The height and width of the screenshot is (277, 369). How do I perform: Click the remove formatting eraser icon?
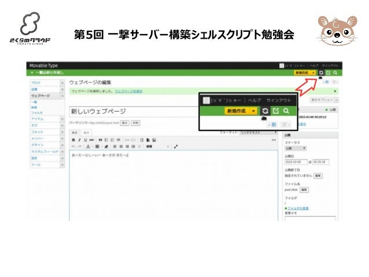106,146
